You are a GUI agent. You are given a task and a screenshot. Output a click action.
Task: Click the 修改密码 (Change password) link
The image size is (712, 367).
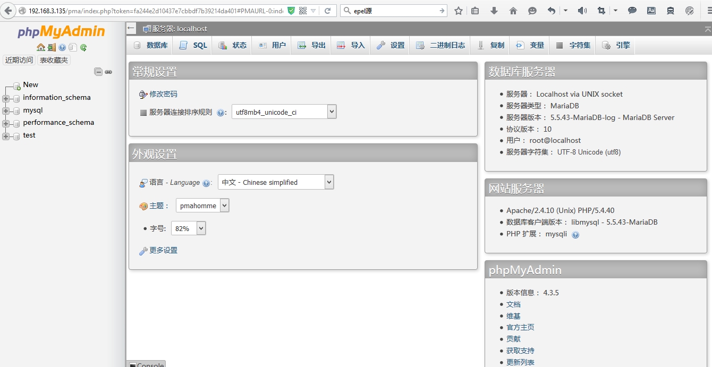coord(163,94)
